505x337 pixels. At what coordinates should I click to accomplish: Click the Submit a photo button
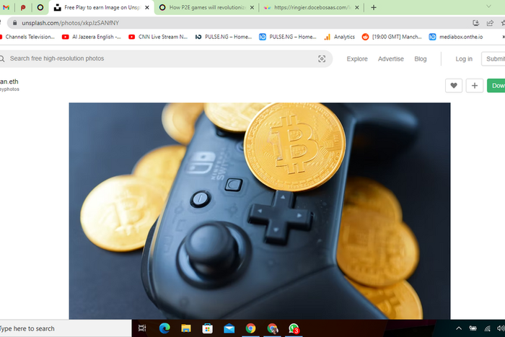tap(493, 58)
